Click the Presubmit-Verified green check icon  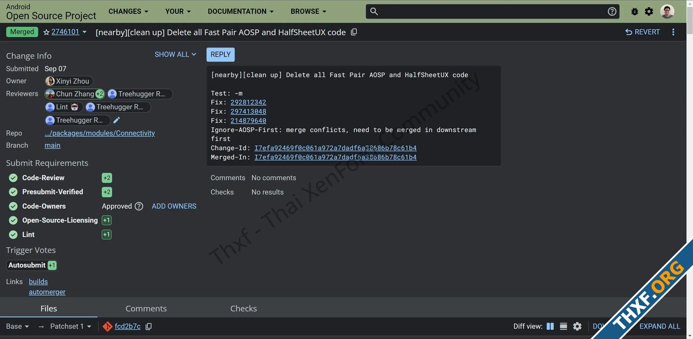click(x=13, y=192)
